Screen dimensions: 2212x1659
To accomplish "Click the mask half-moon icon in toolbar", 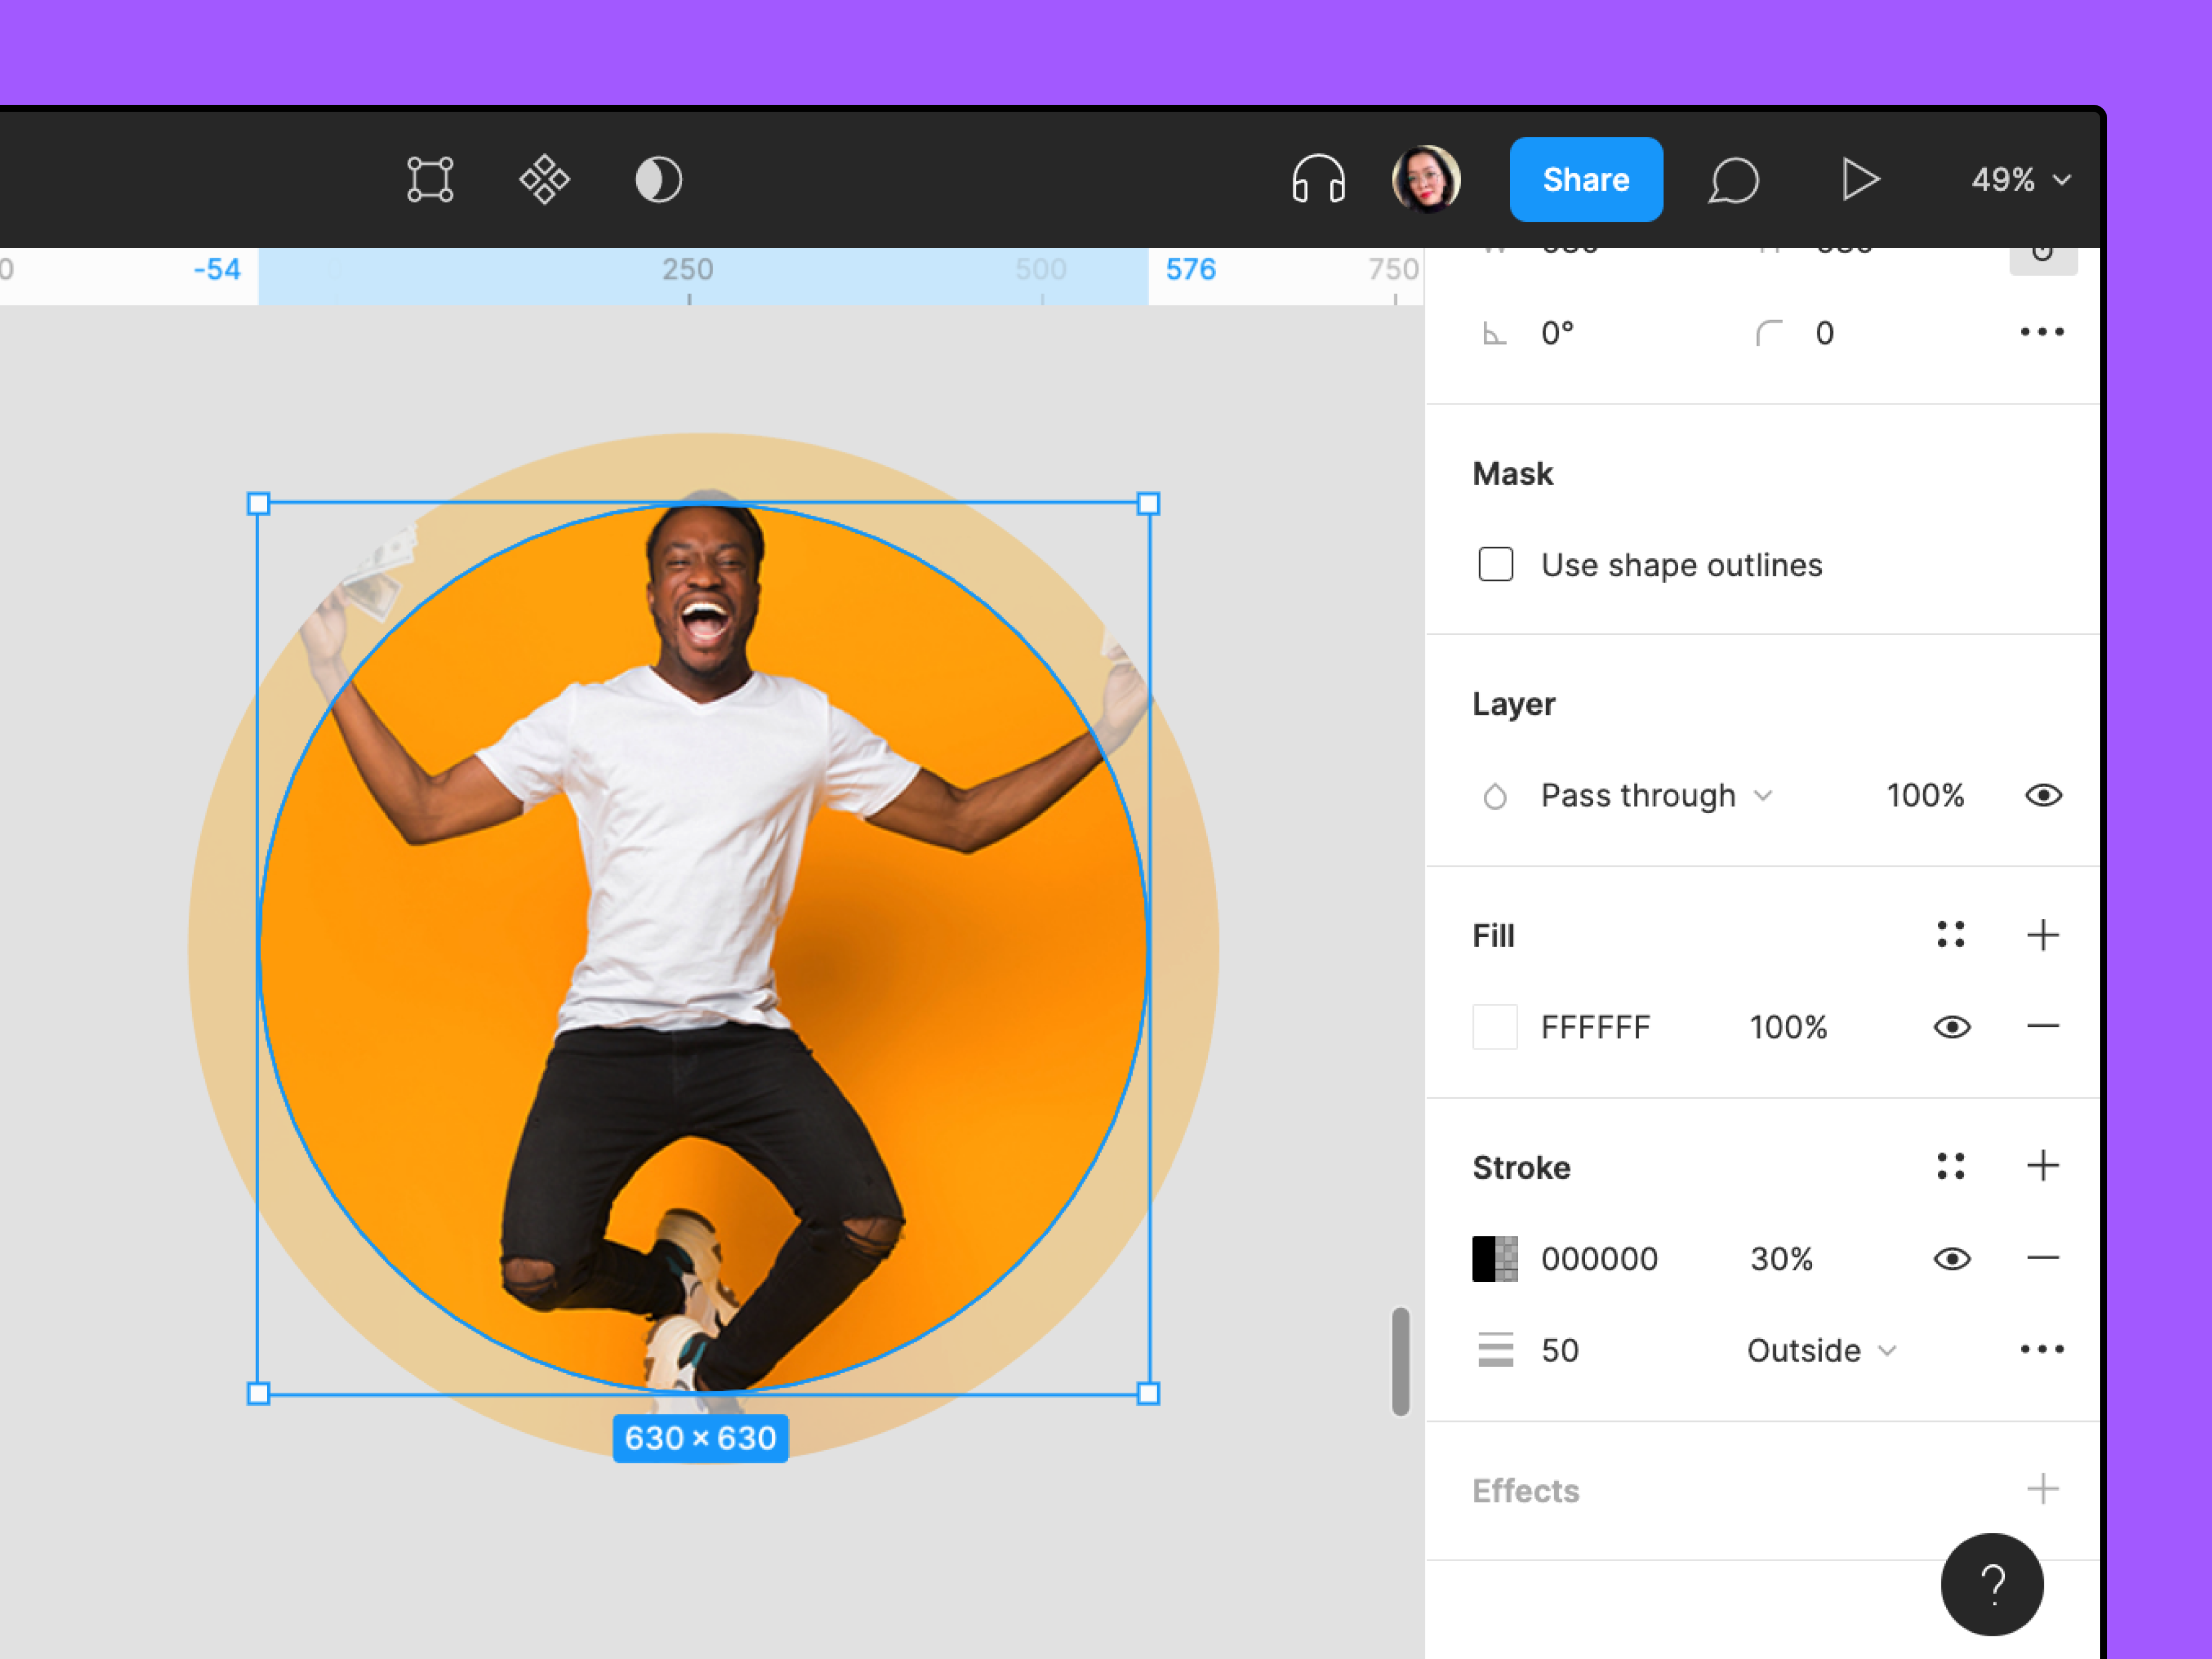I will [x=658, y=179].
